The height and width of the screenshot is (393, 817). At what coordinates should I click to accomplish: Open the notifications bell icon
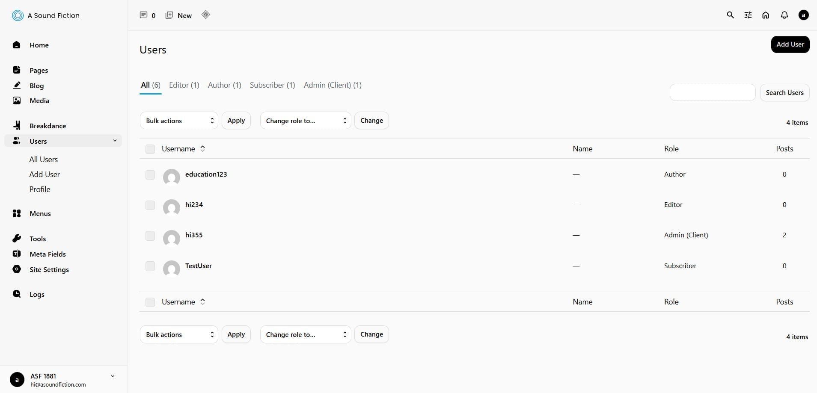coord(784,15)
